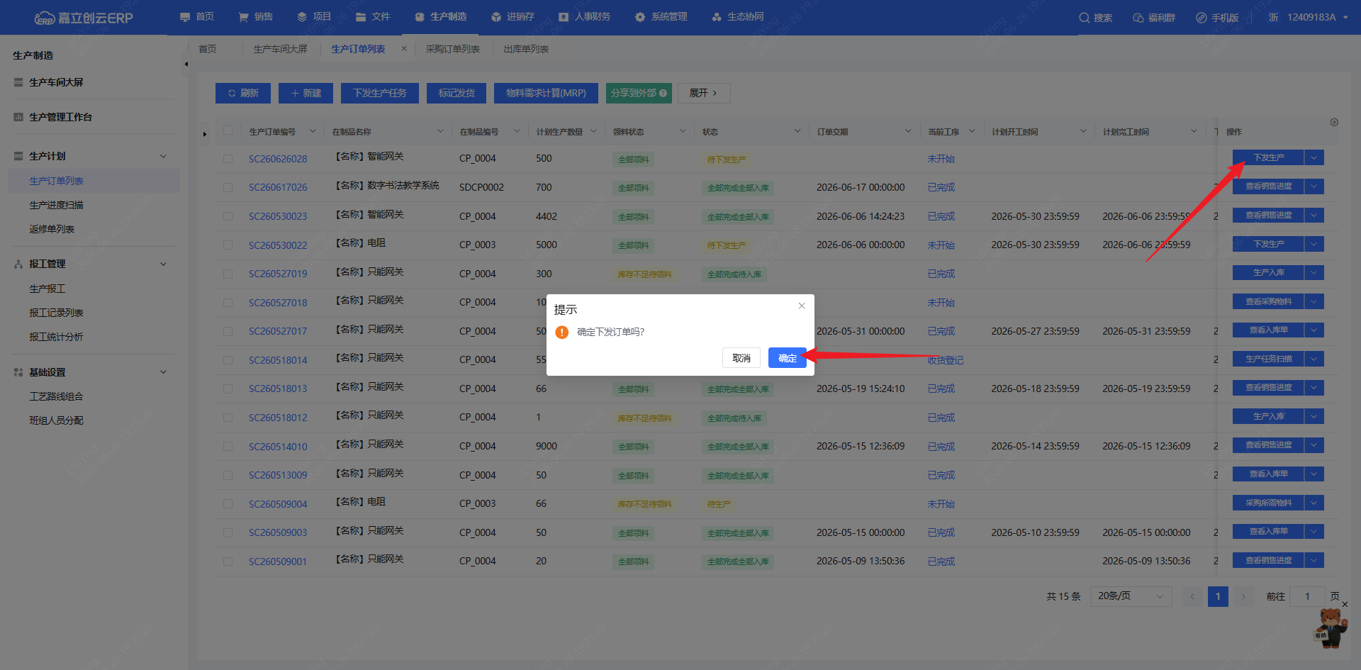Open the 文件 top menu
1361x670 pixels.
tap(373, 16)
